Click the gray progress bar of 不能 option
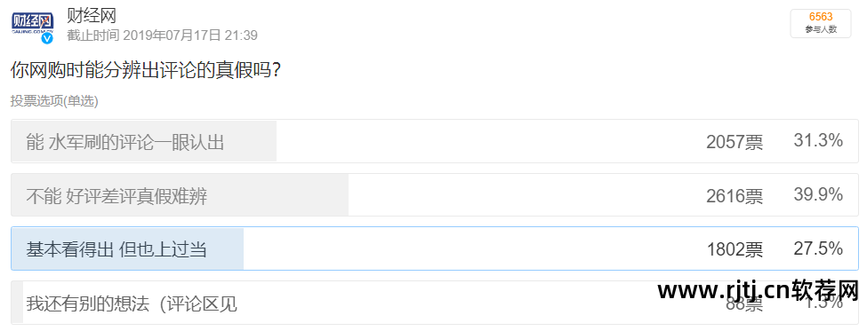Screen dimensions: 867x331 (x=180, y=194)
